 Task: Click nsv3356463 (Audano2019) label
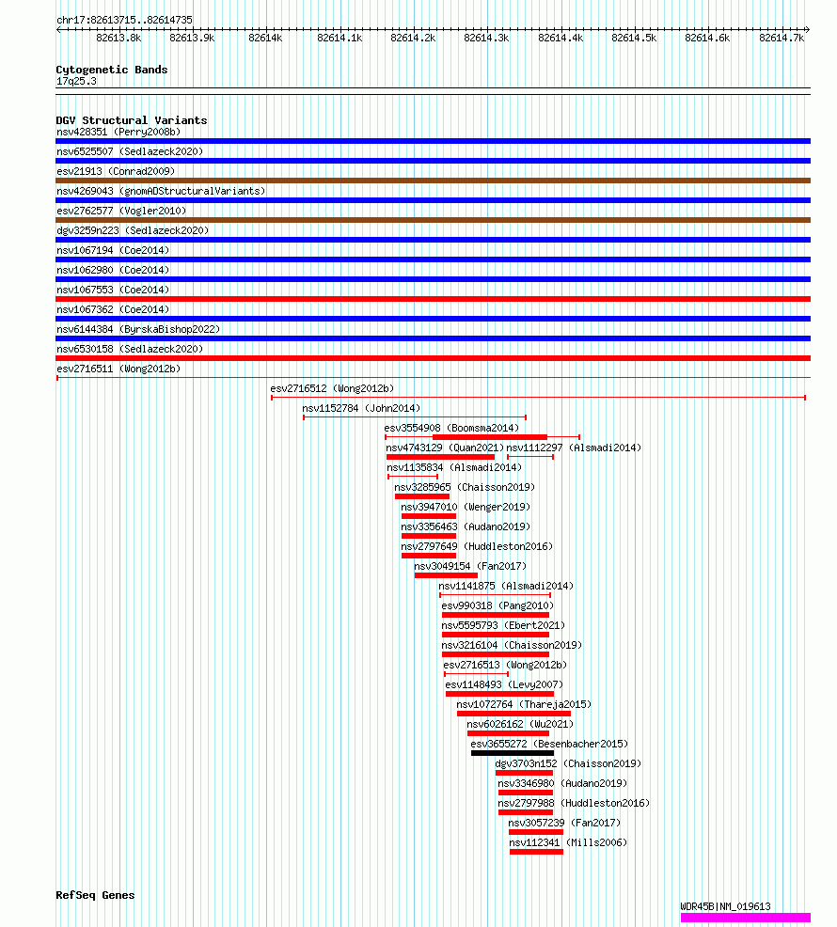tap(466, 526)
